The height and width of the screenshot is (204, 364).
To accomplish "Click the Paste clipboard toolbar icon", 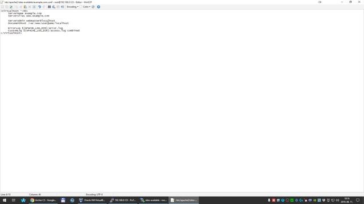I will 25,7.
